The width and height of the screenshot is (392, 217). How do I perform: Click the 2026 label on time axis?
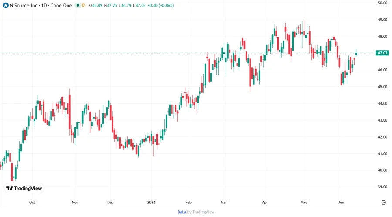tap(151, 202)
